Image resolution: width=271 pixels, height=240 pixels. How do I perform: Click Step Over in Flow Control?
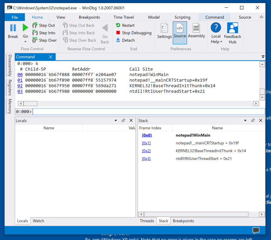pos(44,40)
